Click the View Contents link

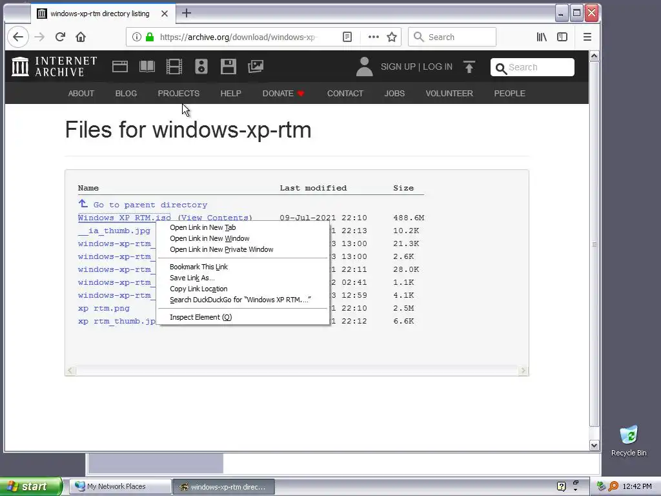(x=214, y=218)
